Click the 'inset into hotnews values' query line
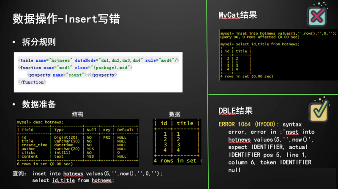The width and height of the screenshot is (338, 189). [x=97, y=174]
